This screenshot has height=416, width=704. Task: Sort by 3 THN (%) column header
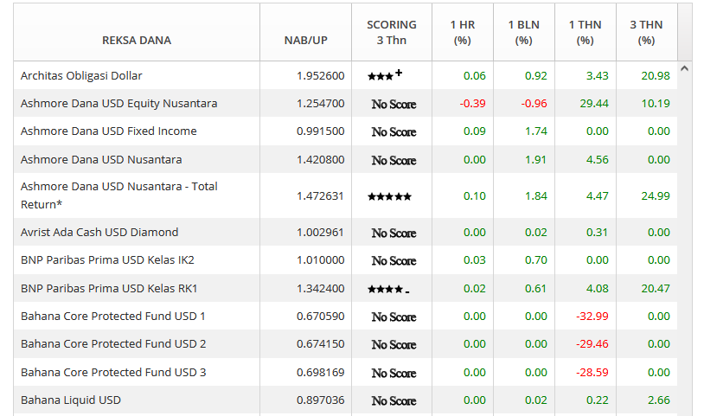646,33
